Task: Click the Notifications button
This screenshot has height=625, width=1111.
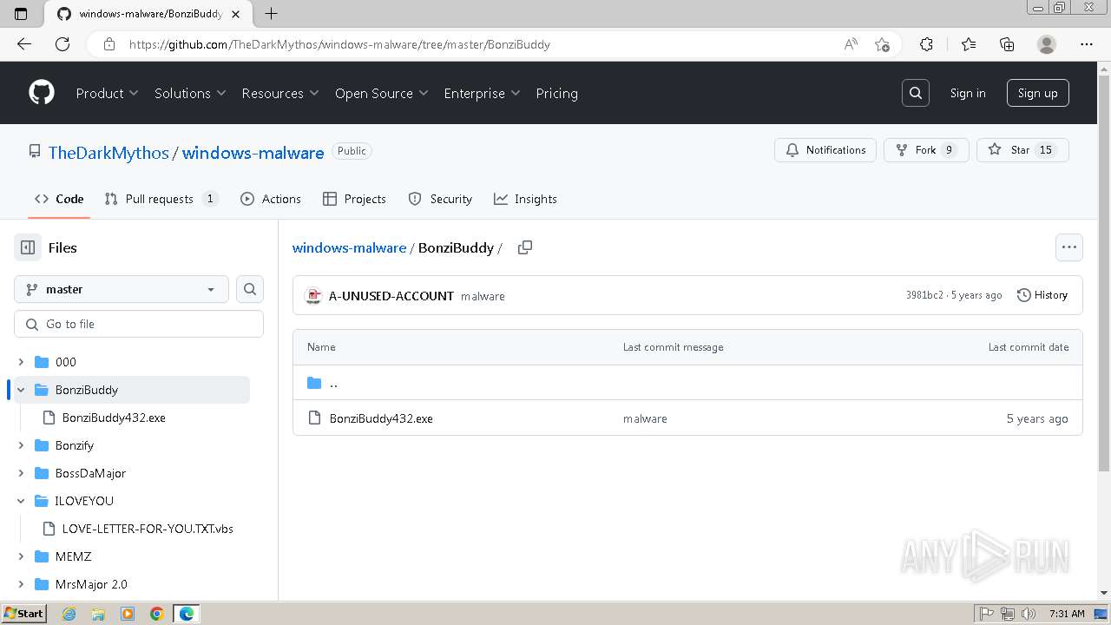Action: point(825,150)
